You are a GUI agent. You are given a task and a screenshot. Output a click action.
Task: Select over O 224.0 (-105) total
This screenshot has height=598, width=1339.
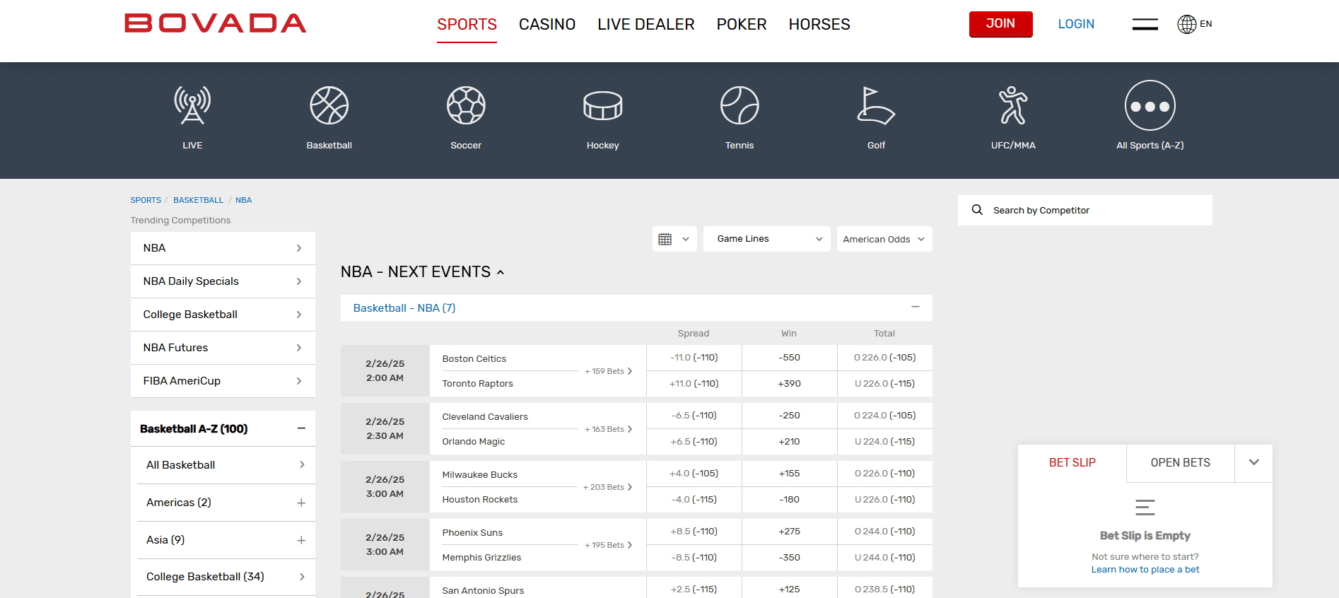pos(885,416)
